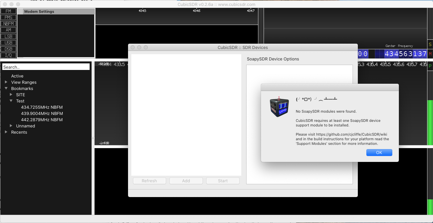Switch to DSB demodulation
433x223 pixels.
coord(8,49)
